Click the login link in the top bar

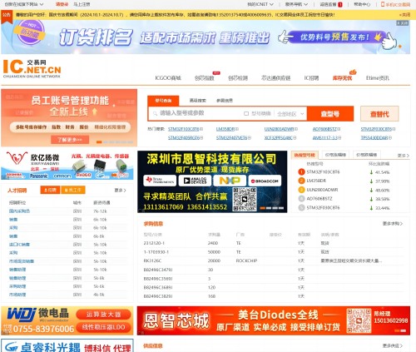click(x=62, y=4)
